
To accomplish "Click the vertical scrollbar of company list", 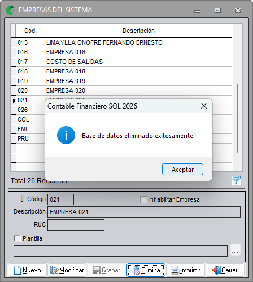I will (x=237, y=98).
